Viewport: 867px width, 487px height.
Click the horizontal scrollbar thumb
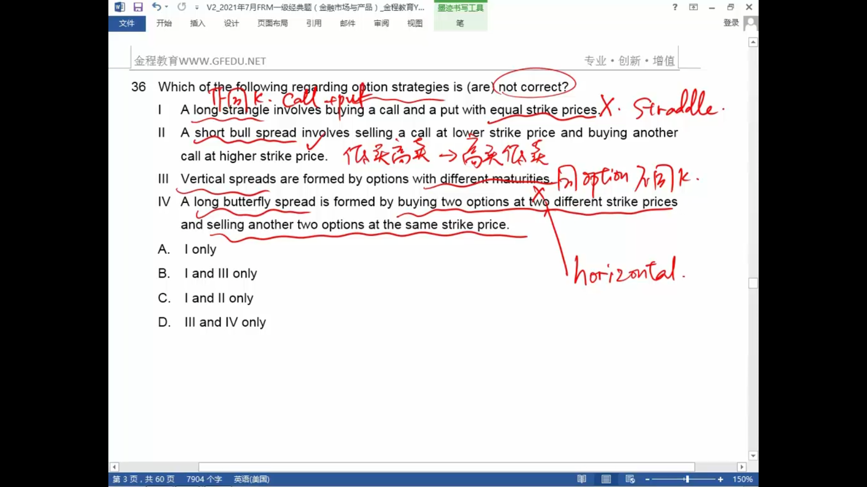(447, 467)
